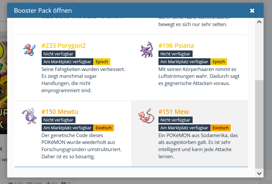Open the #233 Porygon2 title link
The height and width of the screenshot is (184, 272).
pos(63,46)
